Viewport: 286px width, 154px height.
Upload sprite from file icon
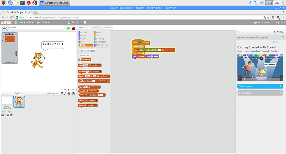tap(69, 93)
